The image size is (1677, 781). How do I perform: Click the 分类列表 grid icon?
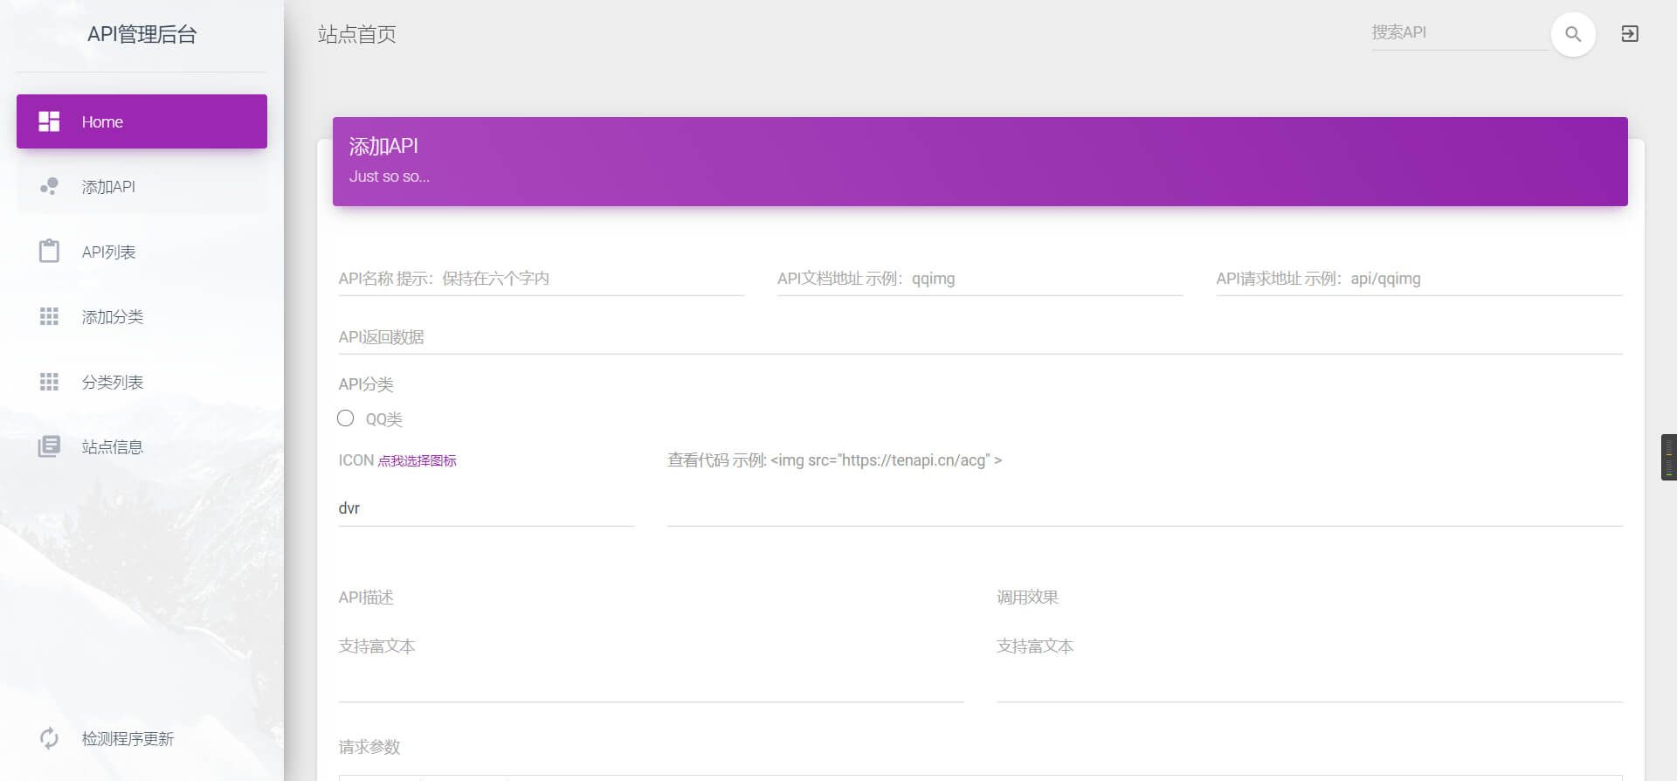[x=49, y=382]
